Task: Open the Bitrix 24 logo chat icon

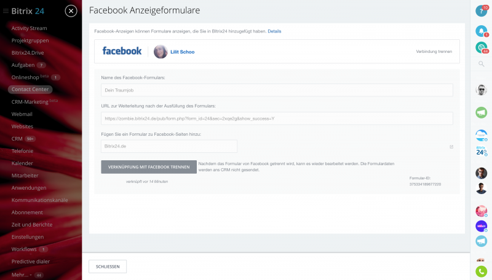Action: [481, 151]
